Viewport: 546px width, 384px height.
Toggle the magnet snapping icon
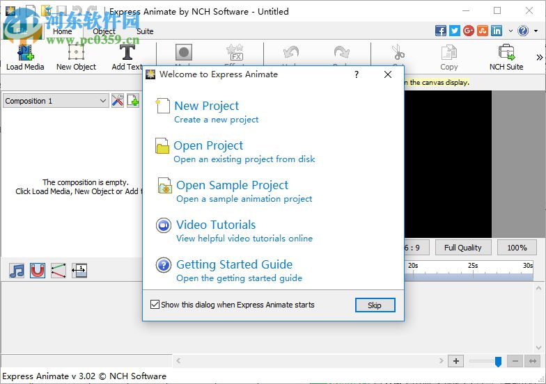[x=38, y=270]
